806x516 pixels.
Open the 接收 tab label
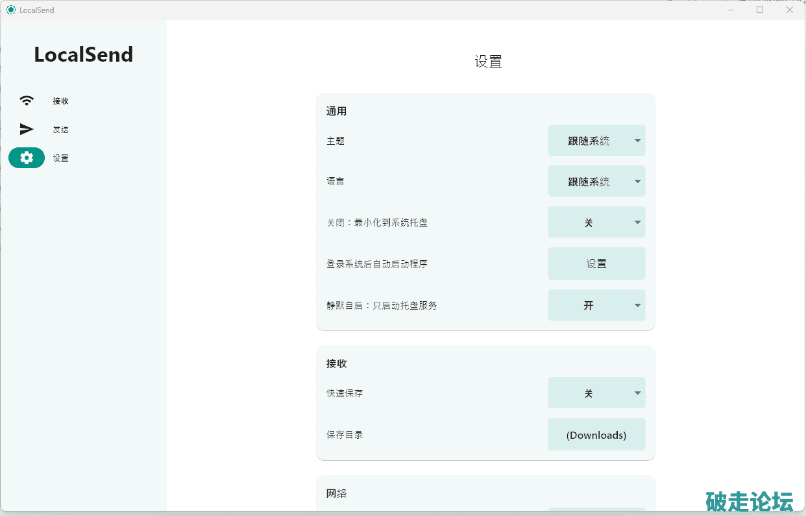(x=61, y=101)
